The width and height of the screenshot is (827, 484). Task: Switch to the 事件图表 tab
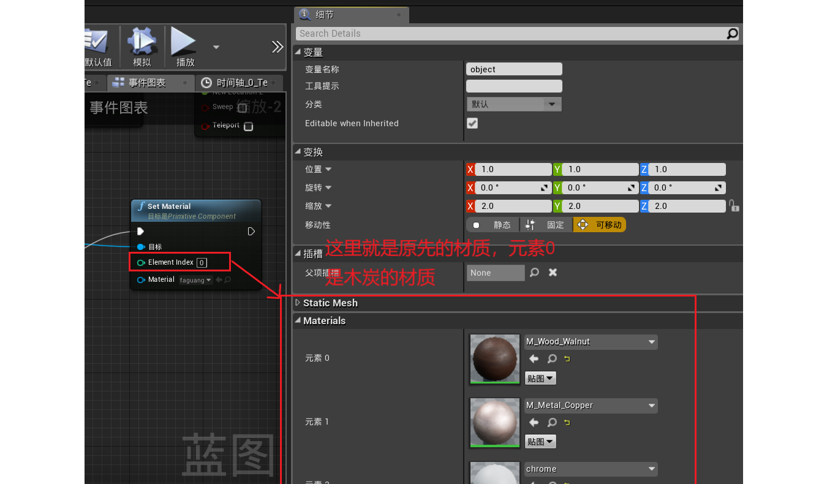[x=146, y=83]
